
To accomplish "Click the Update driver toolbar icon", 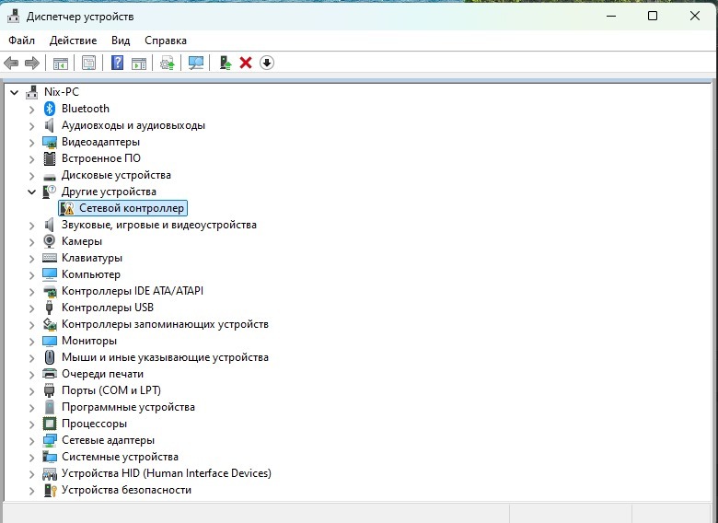I will (x=167, y=63).
